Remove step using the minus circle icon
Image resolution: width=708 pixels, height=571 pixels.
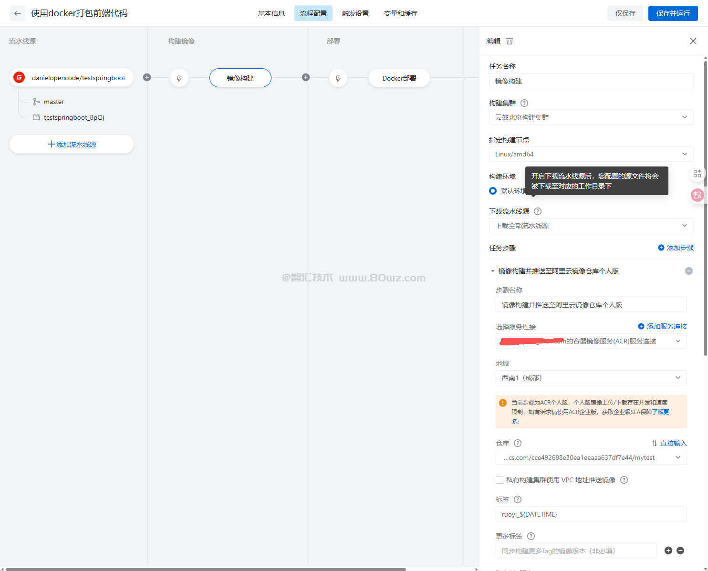688,271
